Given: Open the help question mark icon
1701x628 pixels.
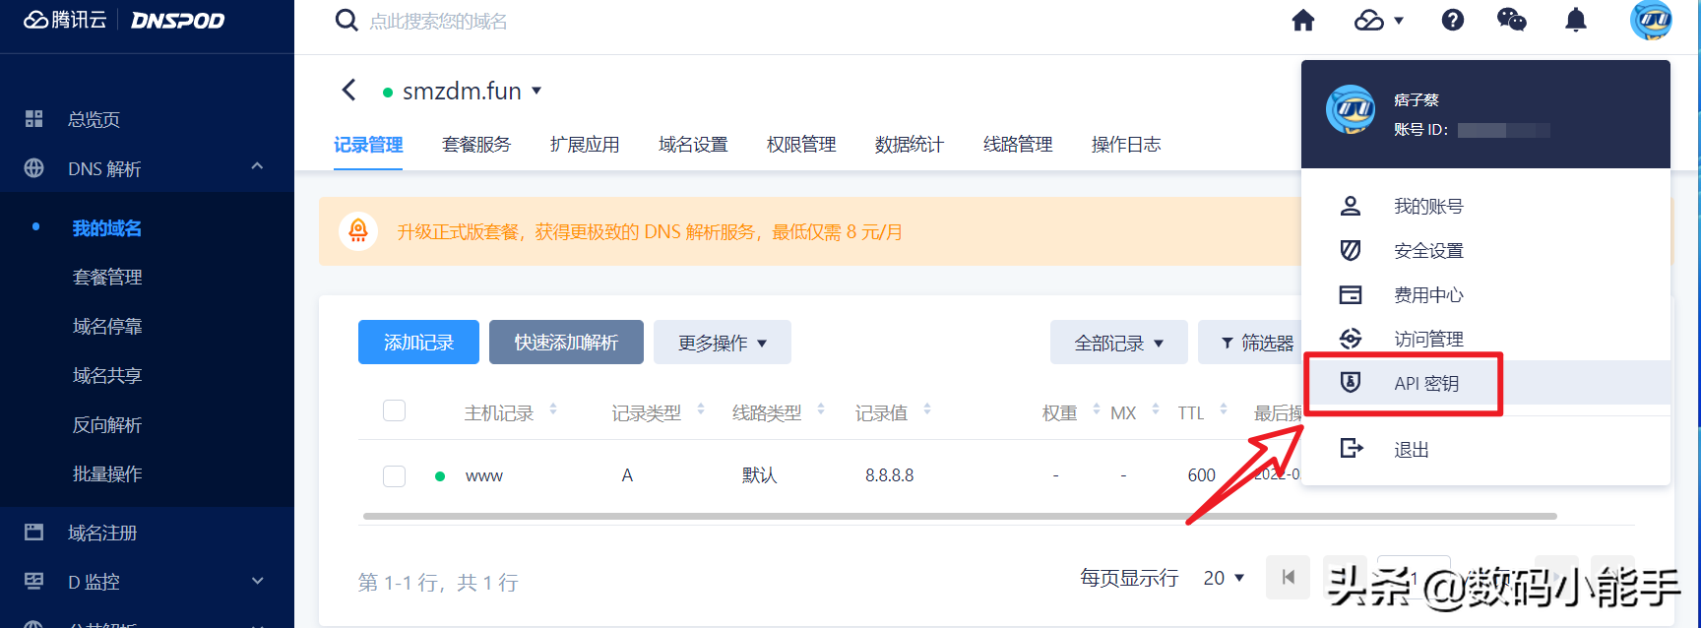Looking at the screenshot, I should [x=1453, y=21].
